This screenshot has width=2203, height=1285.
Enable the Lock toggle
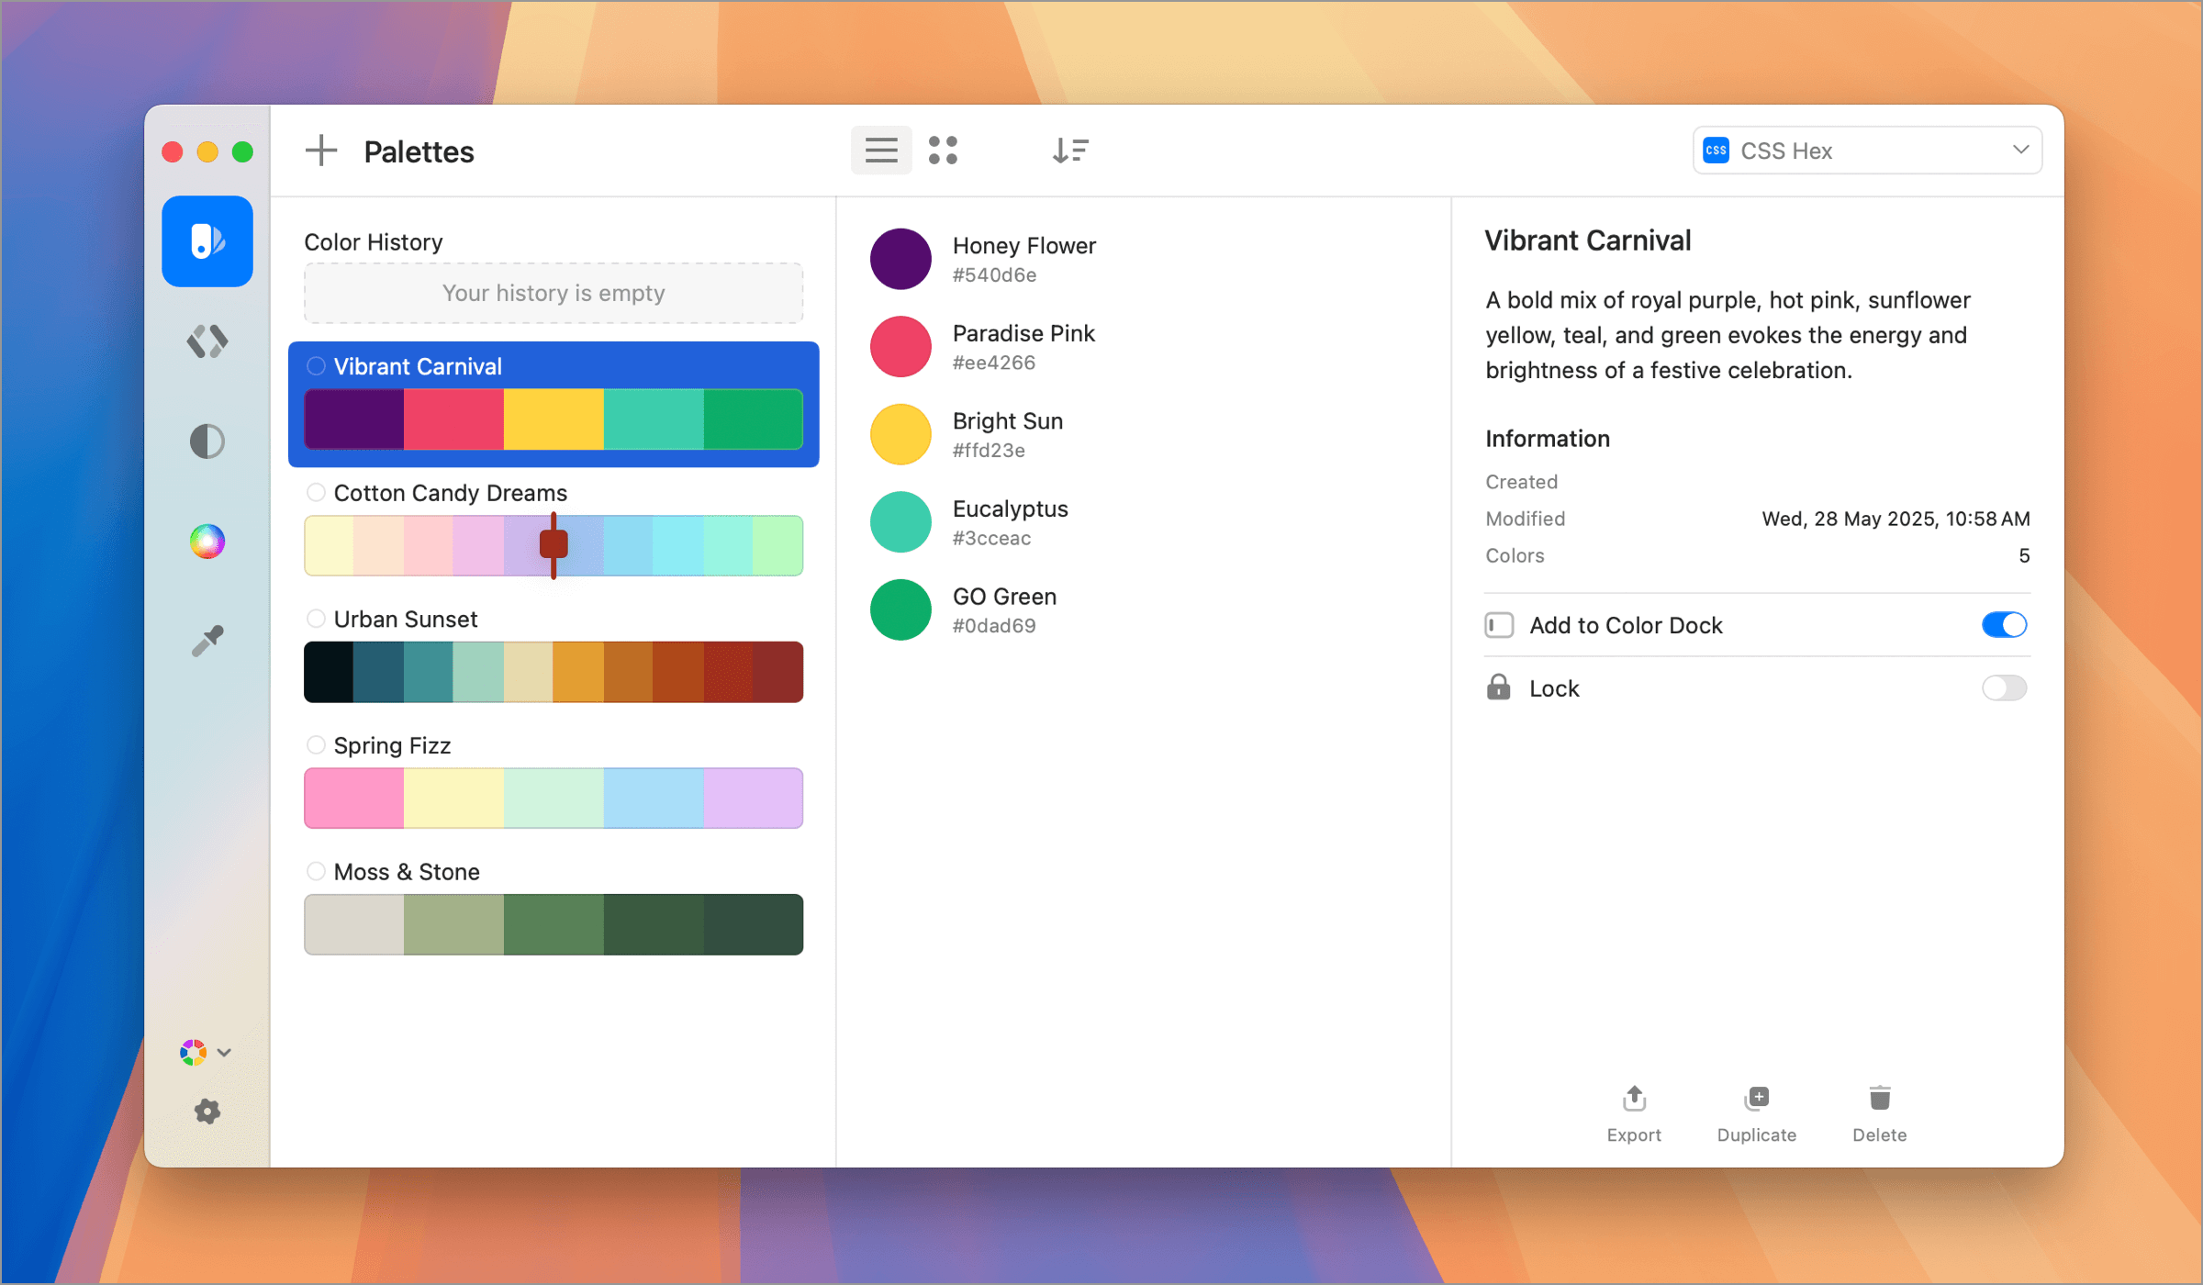[x=2005, y=687]
